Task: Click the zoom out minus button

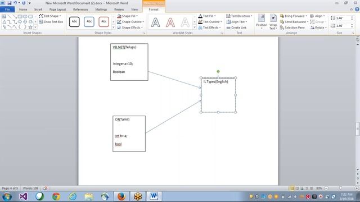Action: [326, 189]
